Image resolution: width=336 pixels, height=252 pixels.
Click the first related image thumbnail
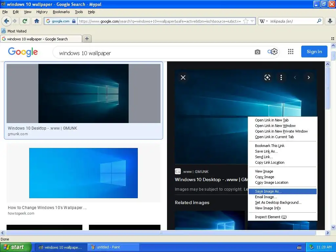[210, 220]
